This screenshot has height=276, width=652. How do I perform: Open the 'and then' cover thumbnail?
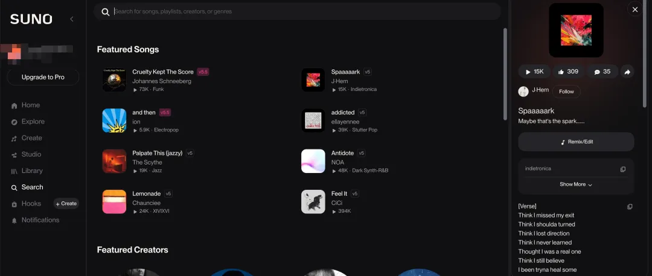(114, 121)
